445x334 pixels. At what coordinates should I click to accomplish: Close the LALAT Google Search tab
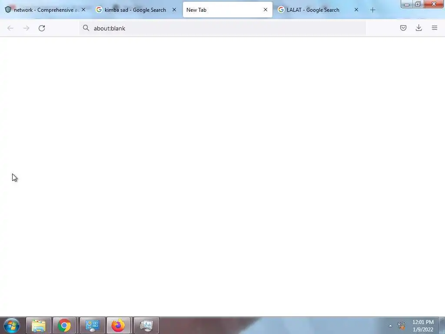(x=356, y=10)
